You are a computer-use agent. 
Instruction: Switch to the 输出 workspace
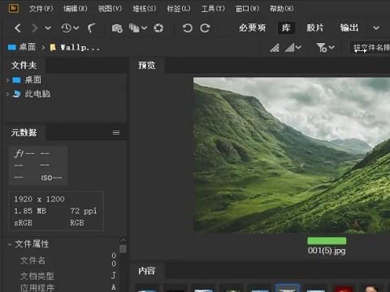pos(349,28)
